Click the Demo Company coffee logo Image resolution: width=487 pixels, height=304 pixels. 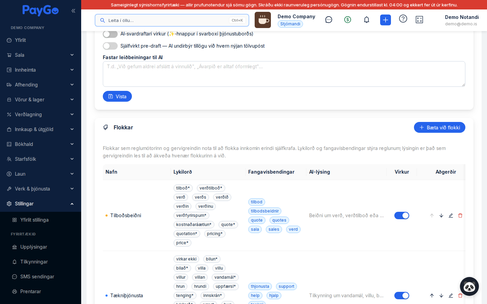[263, 20]
